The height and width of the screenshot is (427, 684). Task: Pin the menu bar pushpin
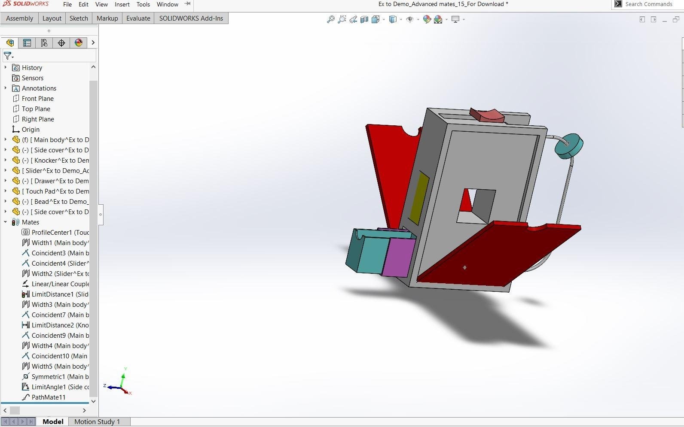pos(187,4)
